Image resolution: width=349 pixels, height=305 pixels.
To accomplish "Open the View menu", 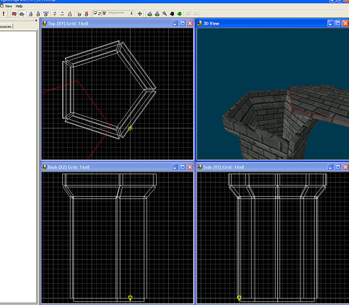I will (x=8, y=6).
